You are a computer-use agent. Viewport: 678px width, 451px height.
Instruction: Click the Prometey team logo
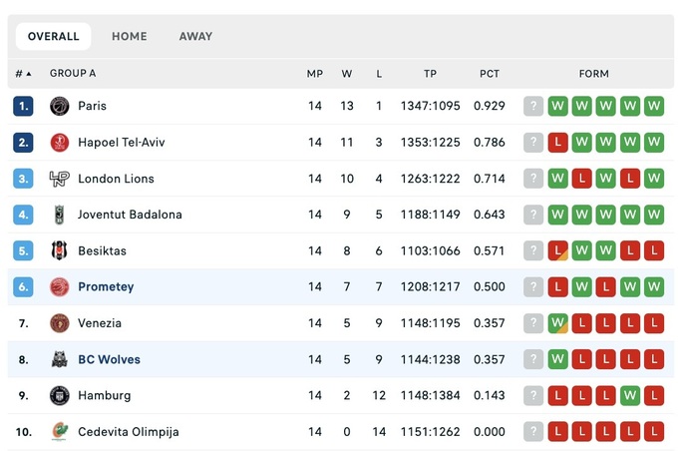point(60,287)
